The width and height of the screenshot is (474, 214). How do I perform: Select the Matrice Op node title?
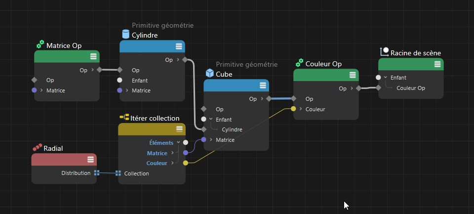pyautogui.click(x=64, y=45)
